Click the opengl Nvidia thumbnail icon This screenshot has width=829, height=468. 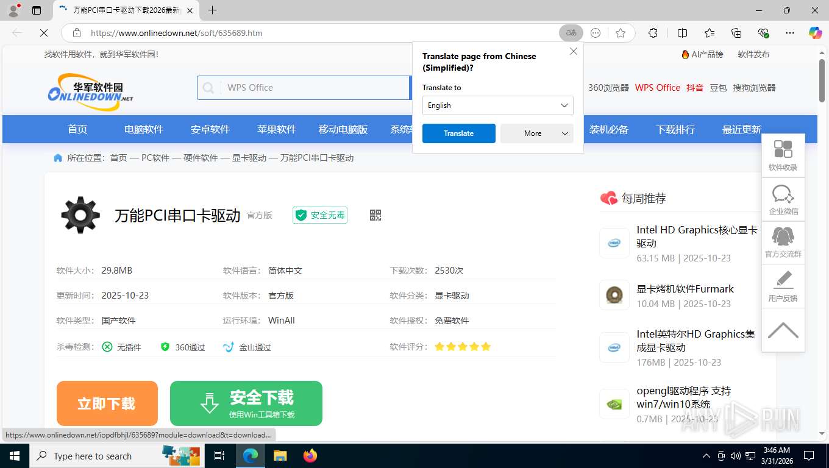point(614,404)
